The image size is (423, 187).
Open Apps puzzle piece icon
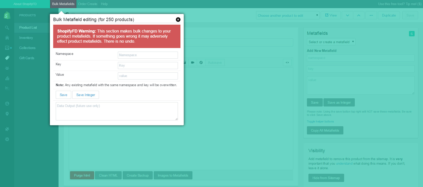(x=7, y=129)
